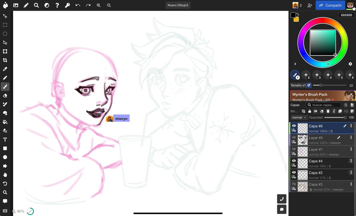
Task: Start a voice call with phone button
Action: (282, 199)
